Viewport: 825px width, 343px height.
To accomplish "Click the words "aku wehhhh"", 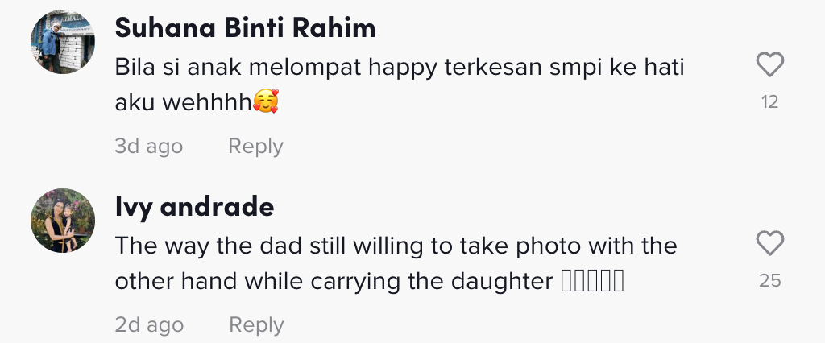I will tap(183, 104).
